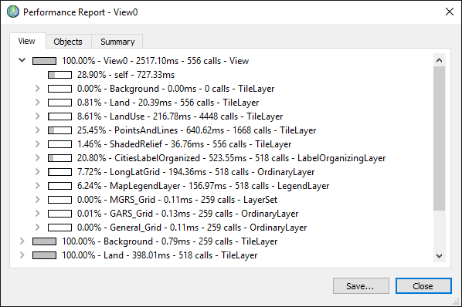Click the scrollbar down arrow
The width and height of the screenshot is (462, 307).
click(439, 256)
